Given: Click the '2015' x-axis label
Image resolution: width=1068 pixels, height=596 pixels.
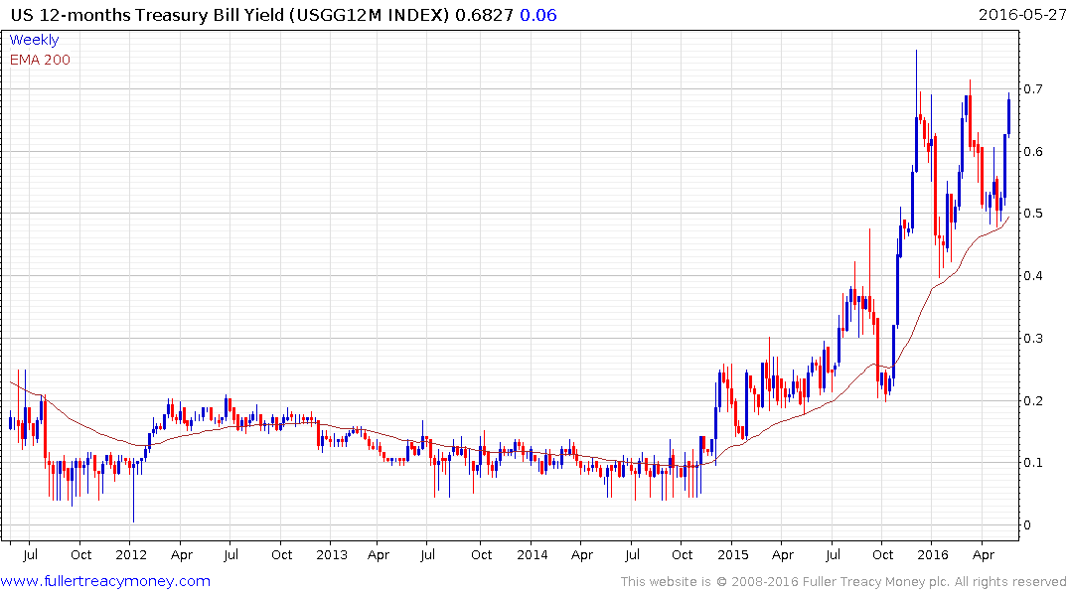Looking at the screenshot, I should (x=733, y=555).
